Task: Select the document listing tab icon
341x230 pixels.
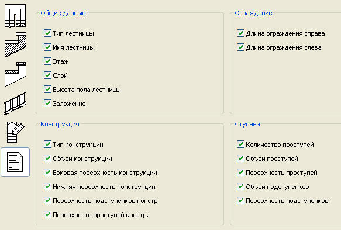Action: pyautogui.click(x=15, y=162)
